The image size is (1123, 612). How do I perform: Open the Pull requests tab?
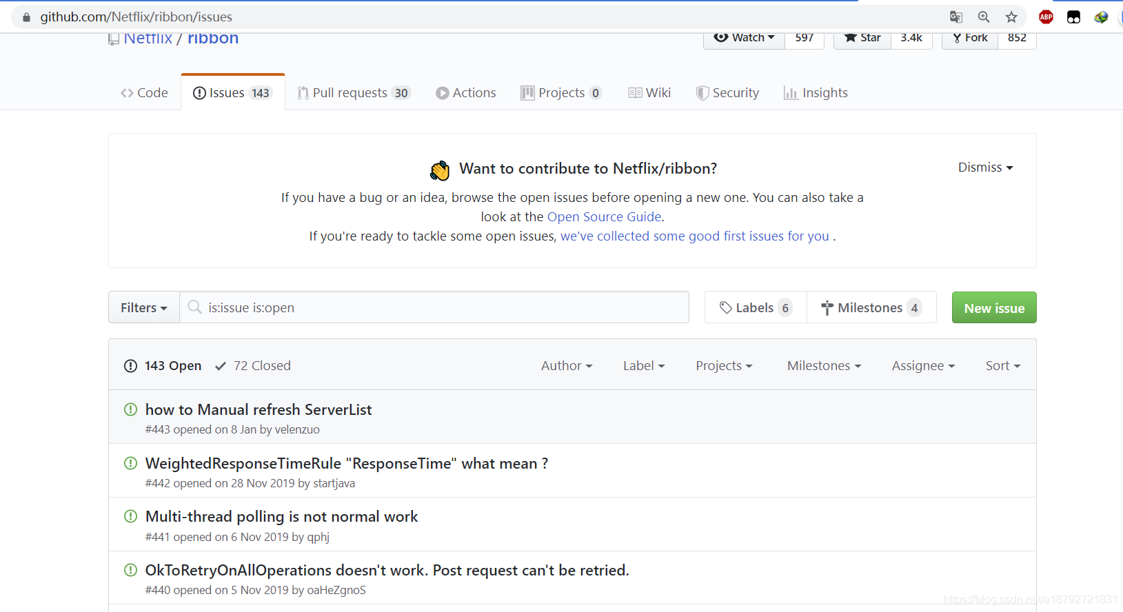point(354,93)
